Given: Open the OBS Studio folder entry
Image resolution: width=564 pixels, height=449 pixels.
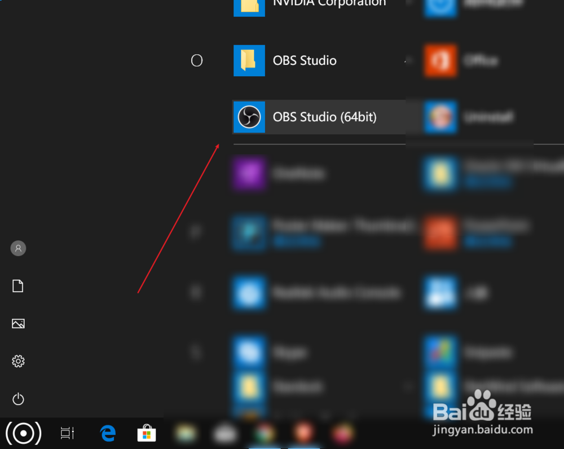Looking at the screenshot, I should click(319, 60).
